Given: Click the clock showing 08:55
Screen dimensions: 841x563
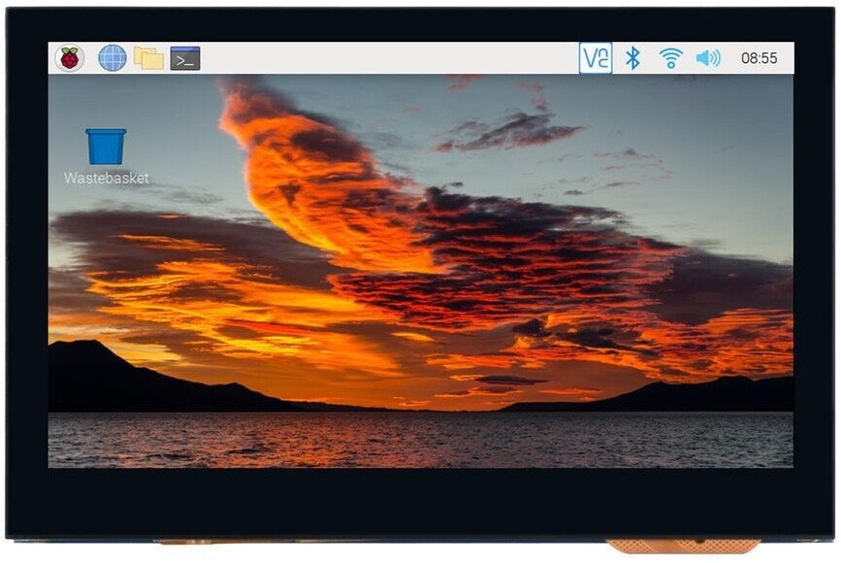Looking at the screenshot, I should coord(761,58).
